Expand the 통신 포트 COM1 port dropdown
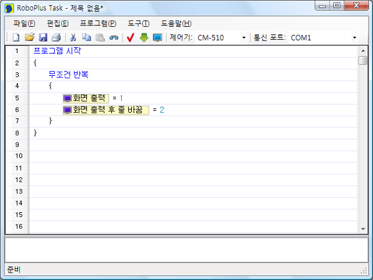The height and width of the screenshot is (280, 373). 323,38
